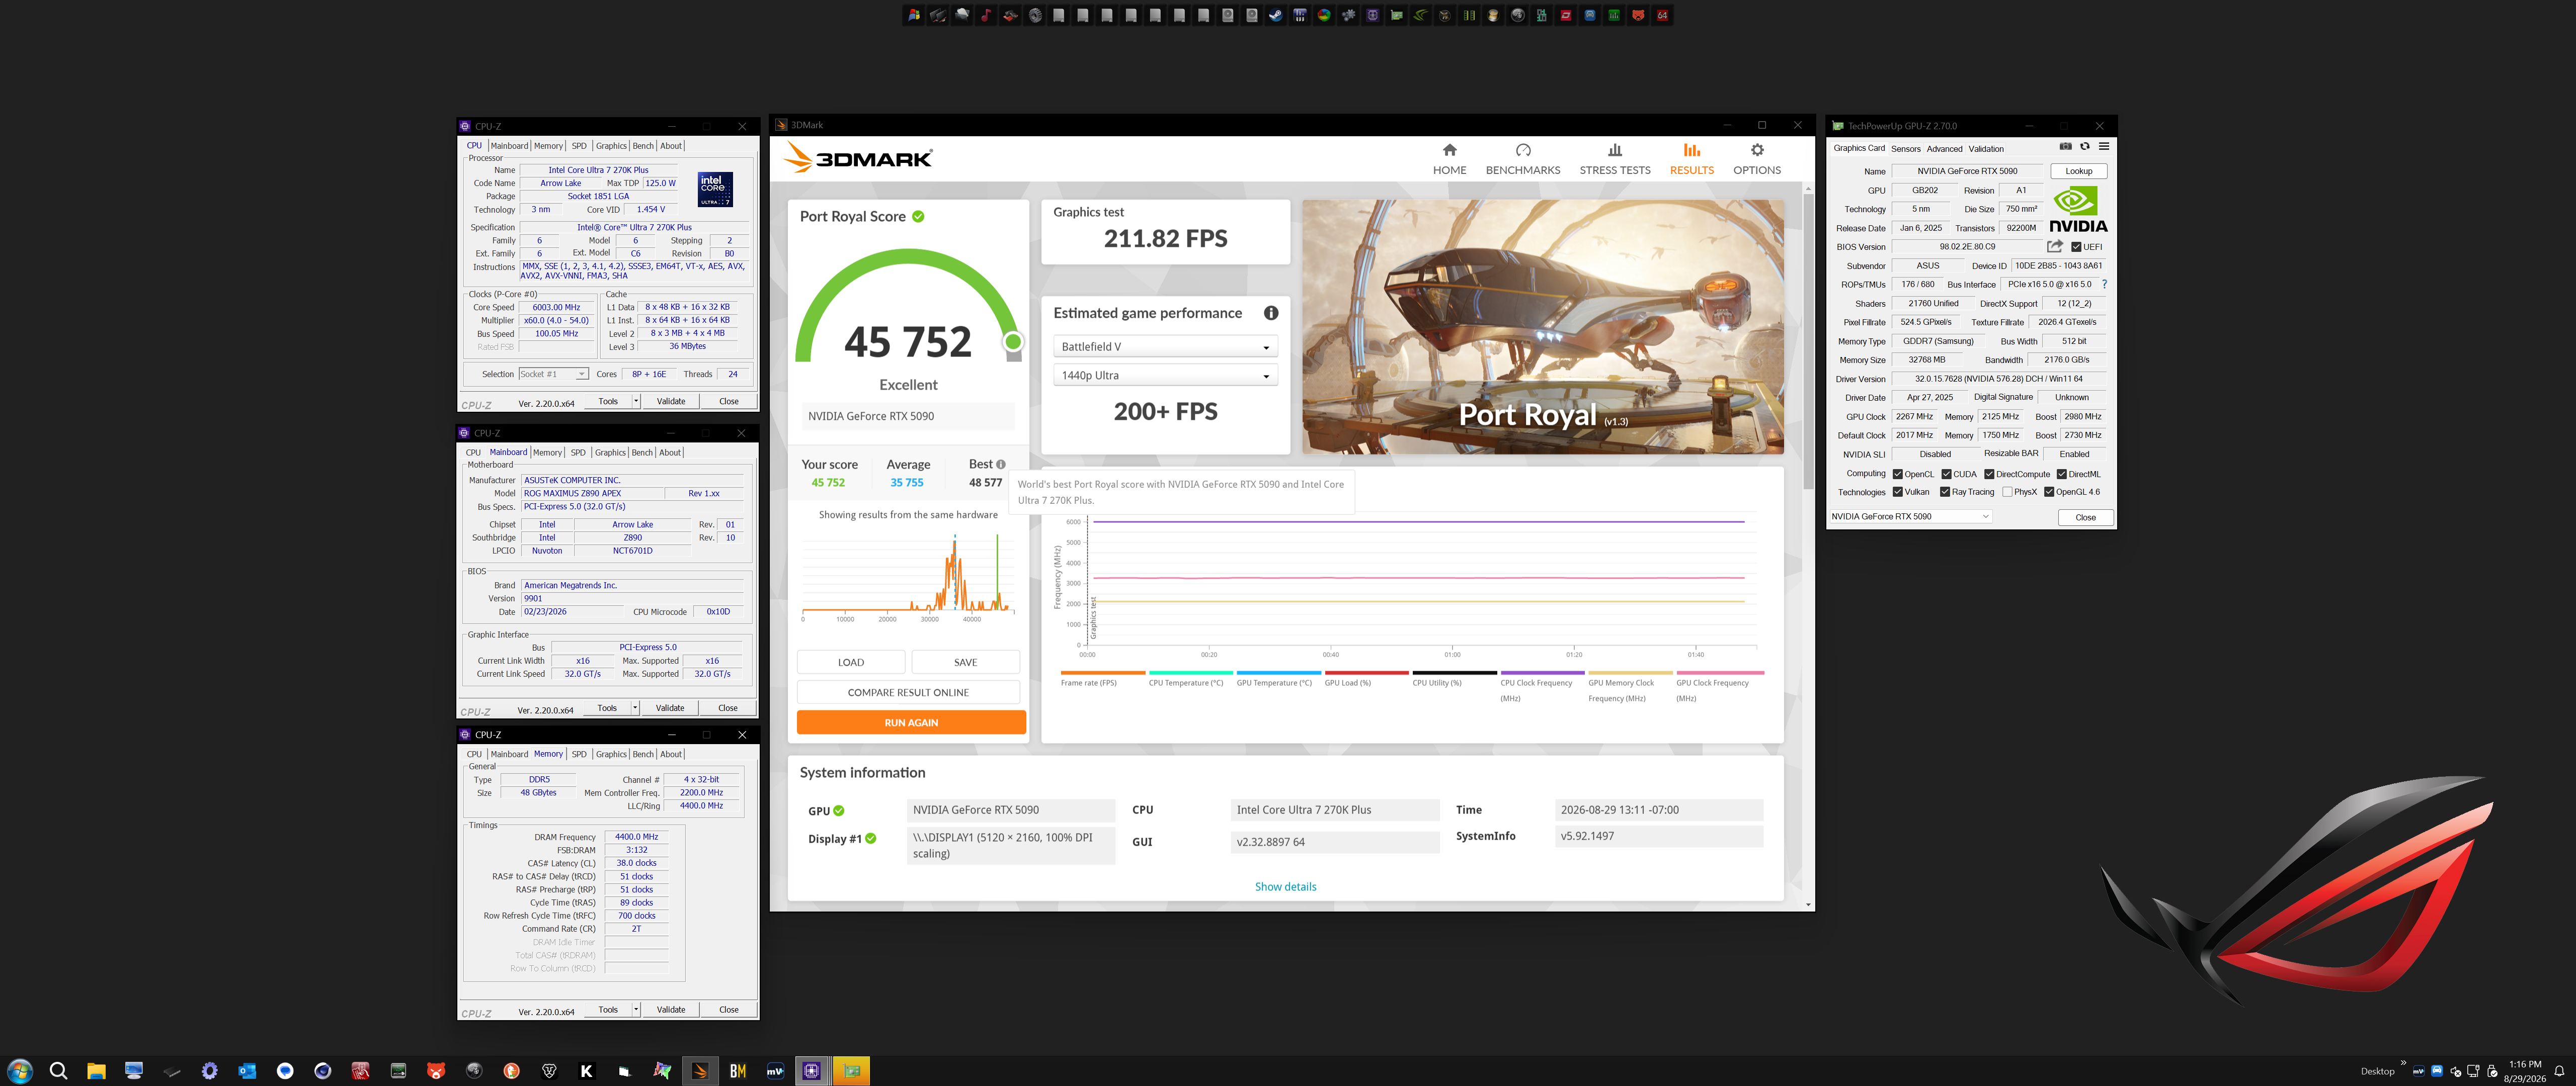Launch Steam from the top dock

[x=1275, y=15]
